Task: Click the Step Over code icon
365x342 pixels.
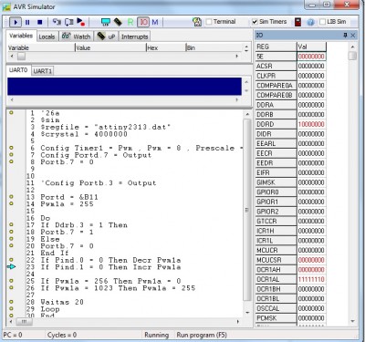Action: point(69,22)
